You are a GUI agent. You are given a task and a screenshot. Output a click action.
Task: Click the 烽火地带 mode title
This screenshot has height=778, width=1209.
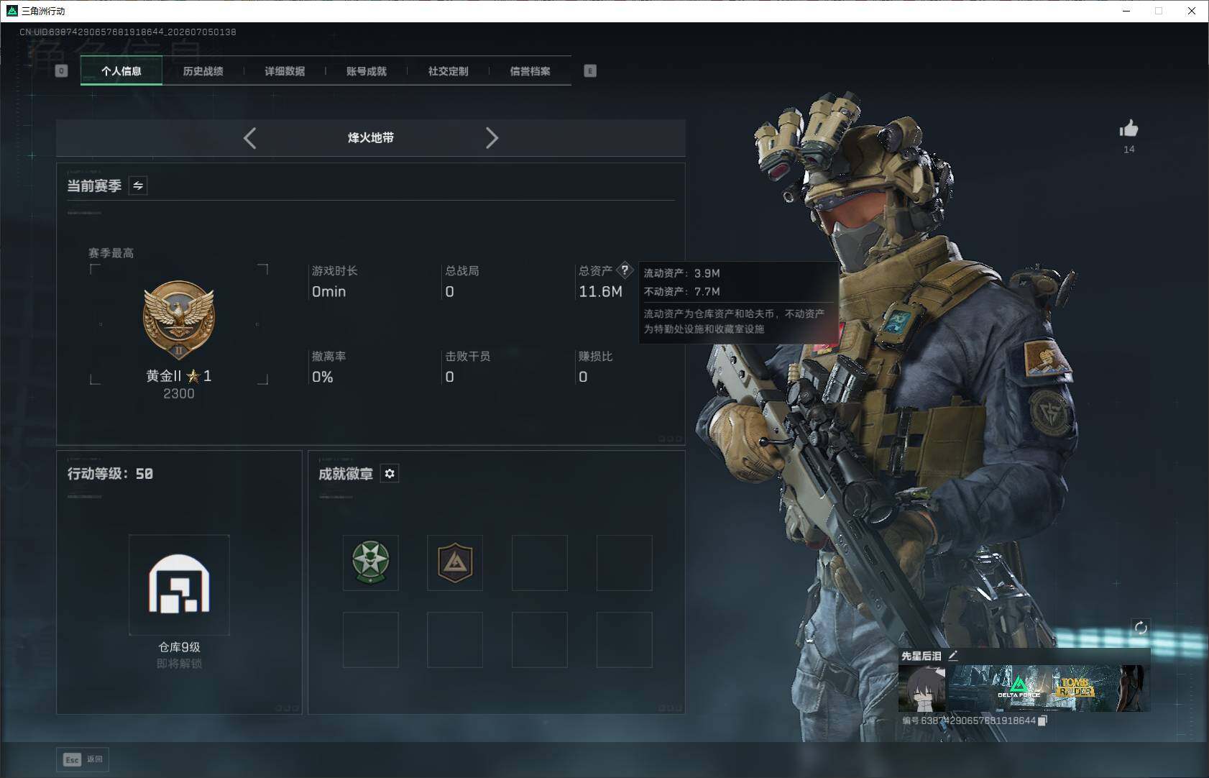point(371,137)
